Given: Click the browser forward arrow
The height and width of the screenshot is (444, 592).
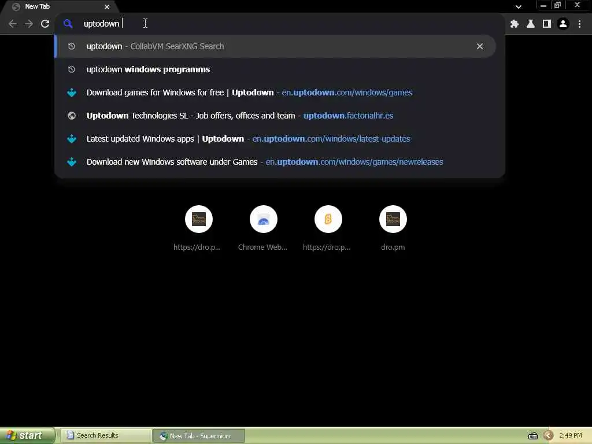Looking at the screenshot, I should [x=29, y=24].
